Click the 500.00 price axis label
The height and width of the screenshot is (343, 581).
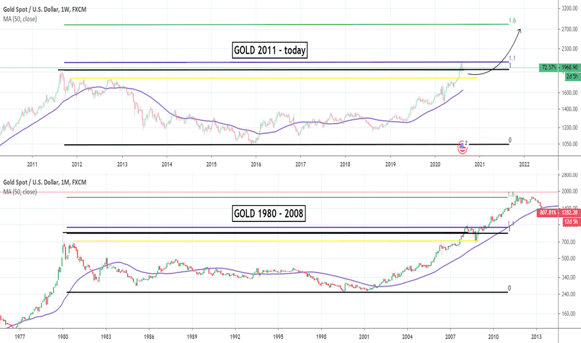[569, 258]
